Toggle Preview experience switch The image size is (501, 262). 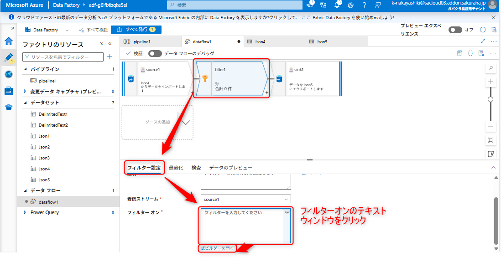point(455,30)
